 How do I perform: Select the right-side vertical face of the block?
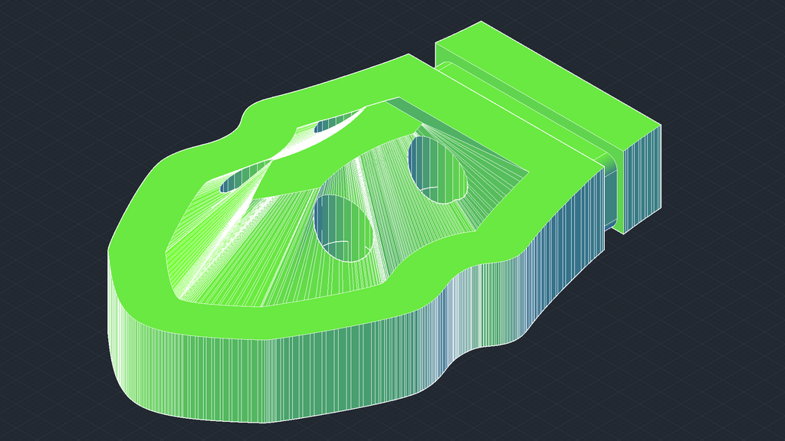coord(640,168)
